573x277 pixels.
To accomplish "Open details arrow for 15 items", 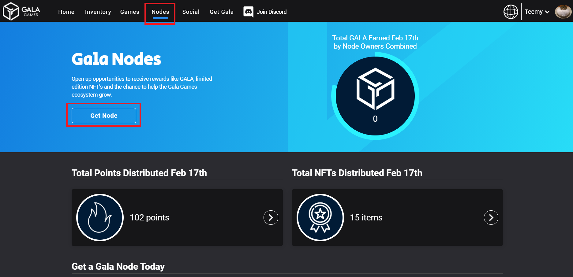I will (x=491, y=217).
